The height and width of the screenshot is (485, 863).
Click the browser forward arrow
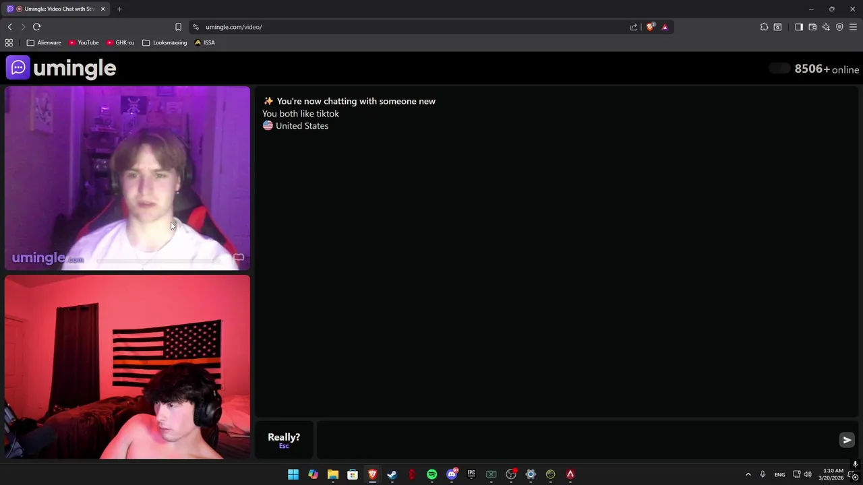[x=23, y=27]
